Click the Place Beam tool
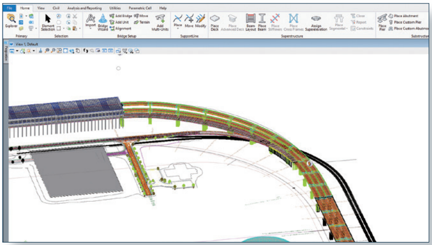This screenshot has height=245, width=432. 262,22
